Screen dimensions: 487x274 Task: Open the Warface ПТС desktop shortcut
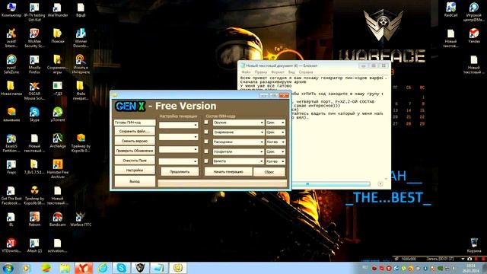click(81, 219)
